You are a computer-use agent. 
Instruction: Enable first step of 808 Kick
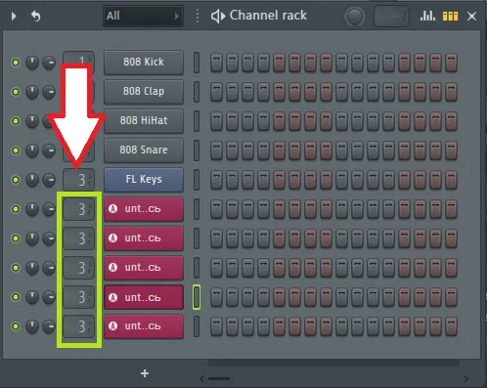(x=216, y=63)
